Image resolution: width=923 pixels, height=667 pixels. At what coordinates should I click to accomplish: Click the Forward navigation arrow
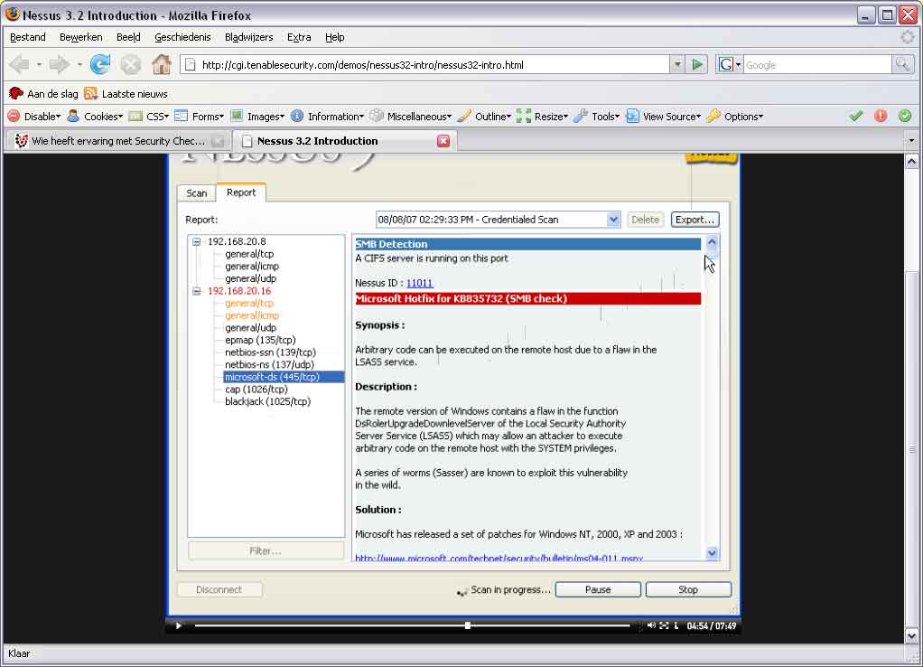click(59, 64)
